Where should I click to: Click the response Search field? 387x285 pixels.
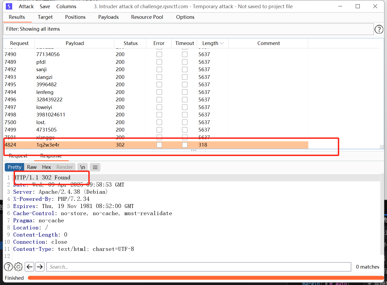199,267
